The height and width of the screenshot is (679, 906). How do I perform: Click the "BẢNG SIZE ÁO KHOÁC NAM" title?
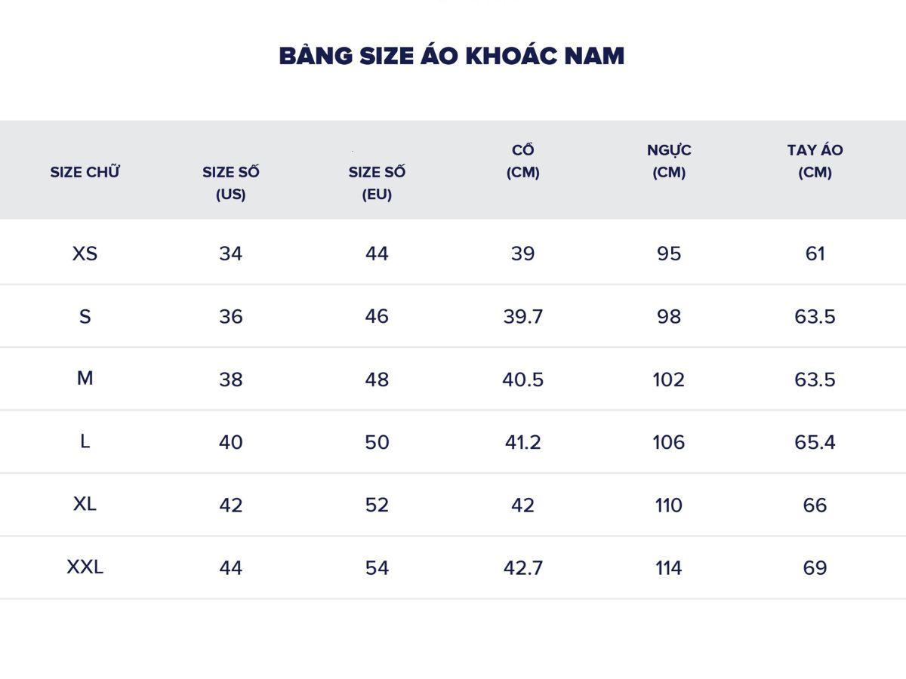coord(451,56)
